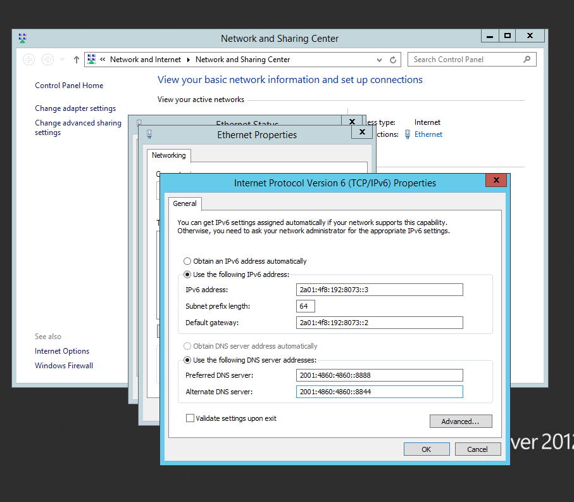Click the 'View your active networks' heading

pyautogui.click(x=201, y=100)
